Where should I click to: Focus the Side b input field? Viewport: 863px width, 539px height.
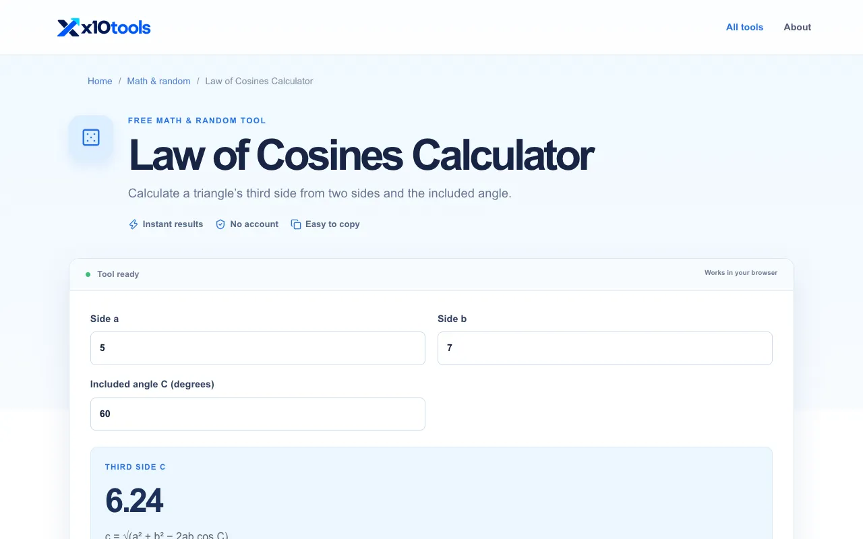(x=605, y=348)
